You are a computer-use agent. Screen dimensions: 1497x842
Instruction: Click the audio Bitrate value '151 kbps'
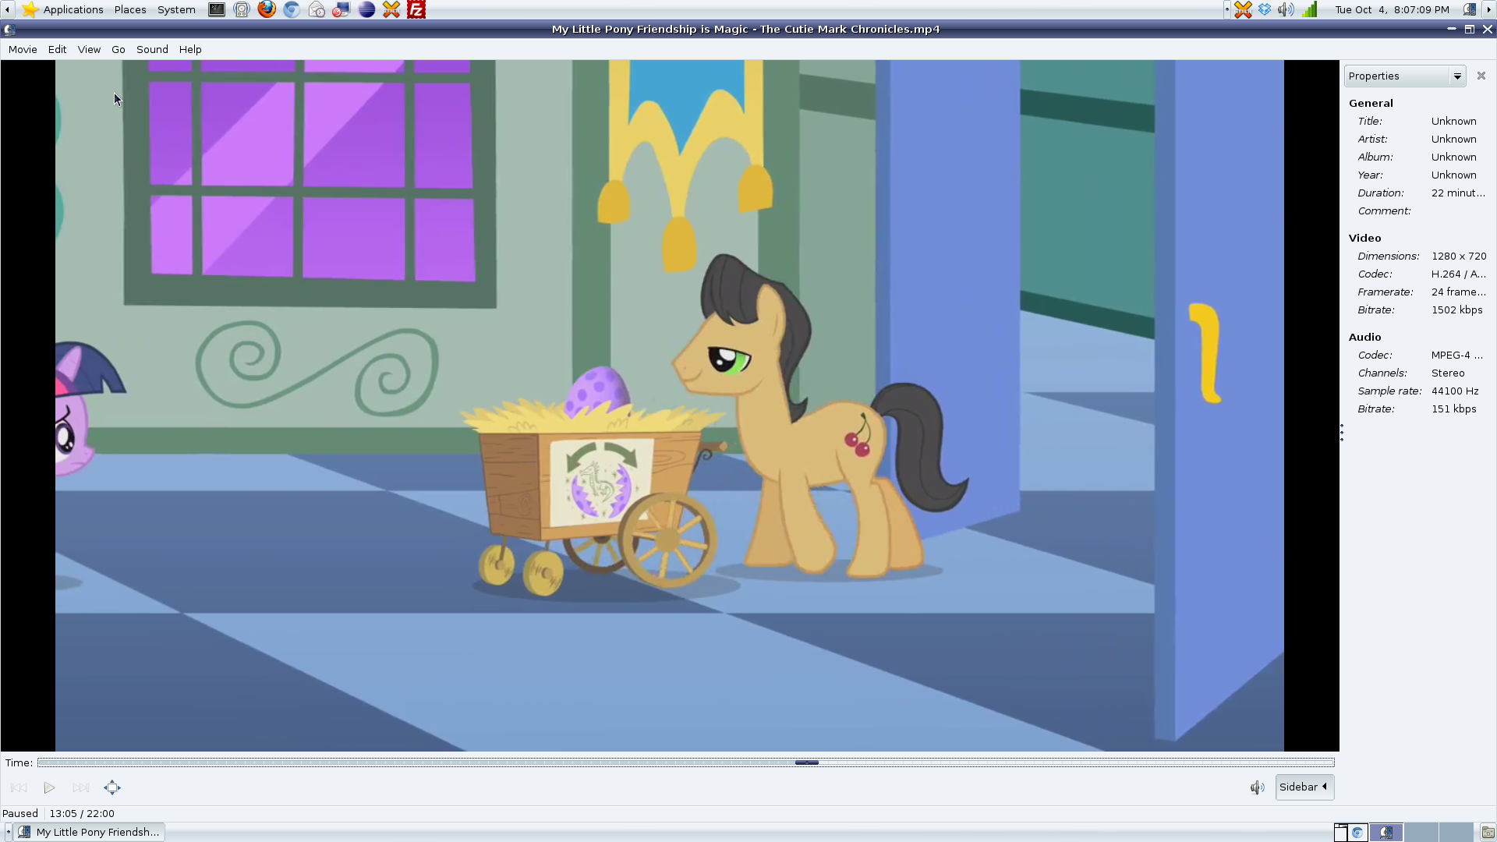pyautogui.click(x=1454, y=409)
